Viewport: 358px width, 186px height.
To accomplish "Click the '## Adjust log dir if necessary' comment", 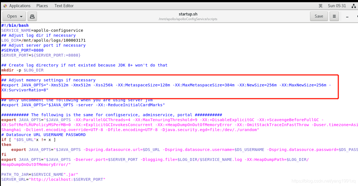I will click(39, 35).
